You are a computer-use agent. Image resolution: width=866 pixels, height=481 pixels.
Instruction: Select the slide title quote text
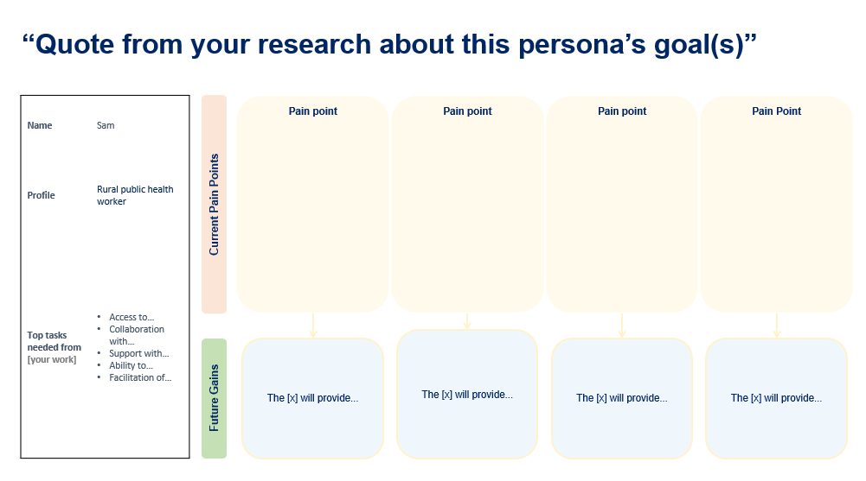point(388,44)
